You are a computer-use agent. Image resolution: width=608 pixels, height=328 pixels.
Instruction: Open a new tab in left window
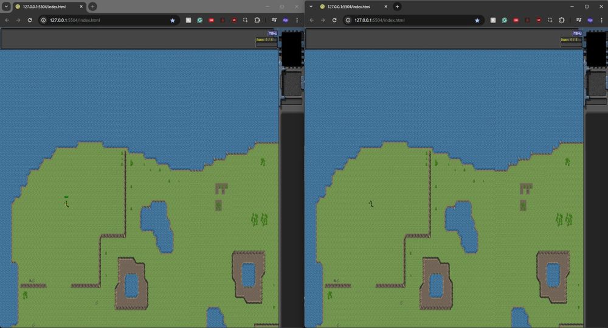(92, 7)
